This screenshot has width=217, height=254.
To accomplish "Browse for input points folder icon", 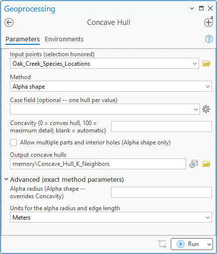I will click(x=207, y=63).
